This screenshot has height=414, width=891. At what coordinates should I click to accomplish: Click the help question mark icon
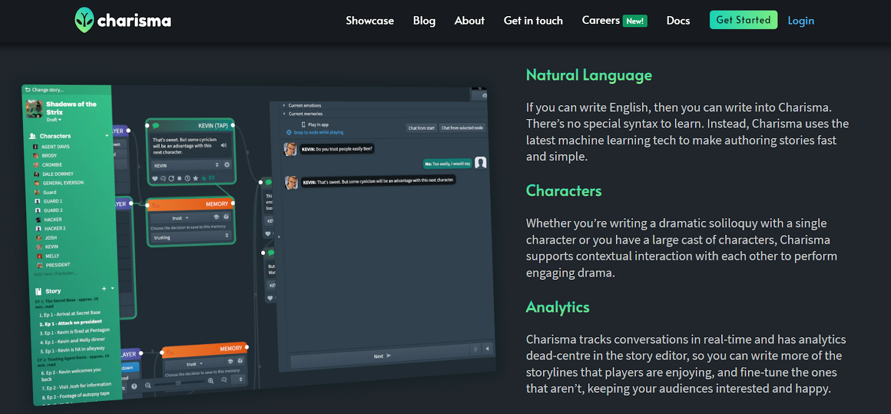pos(134,386)
